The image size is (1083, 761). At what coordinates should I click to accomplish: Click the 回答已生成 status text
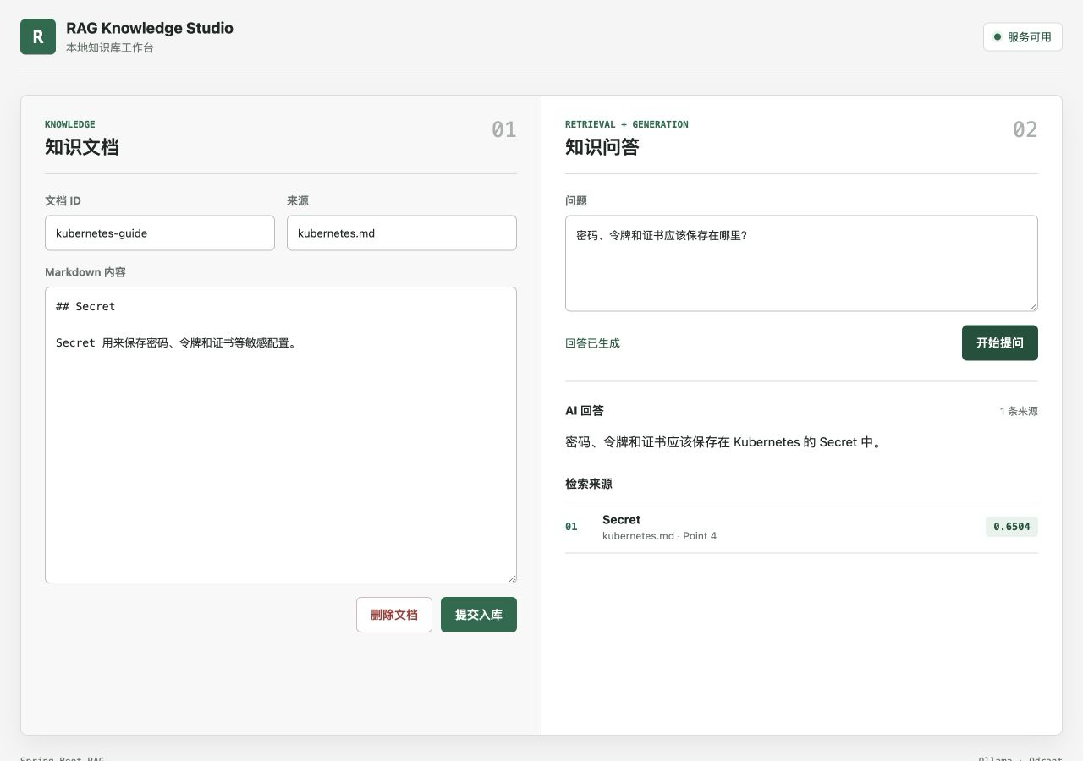592,343
